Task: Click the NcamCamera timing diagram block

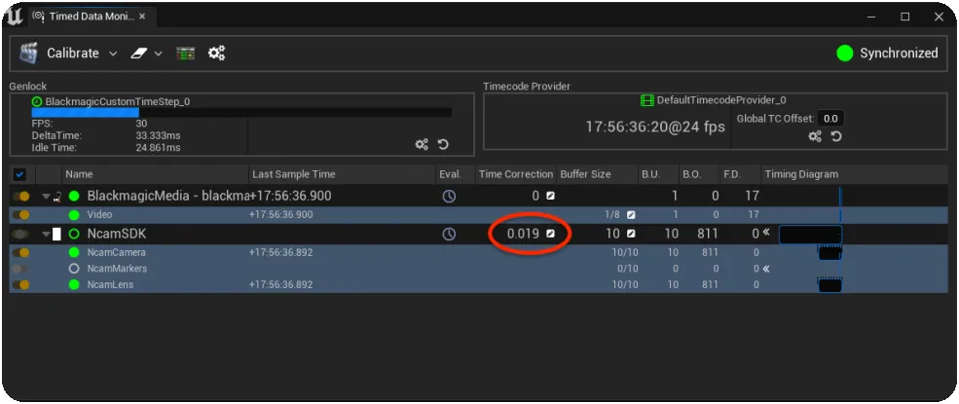Action: [830, 252]
